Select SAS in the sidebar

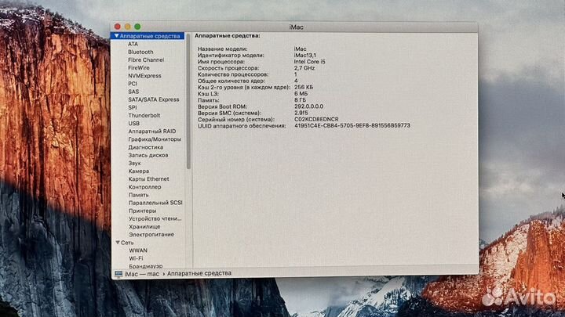(133, 92)
